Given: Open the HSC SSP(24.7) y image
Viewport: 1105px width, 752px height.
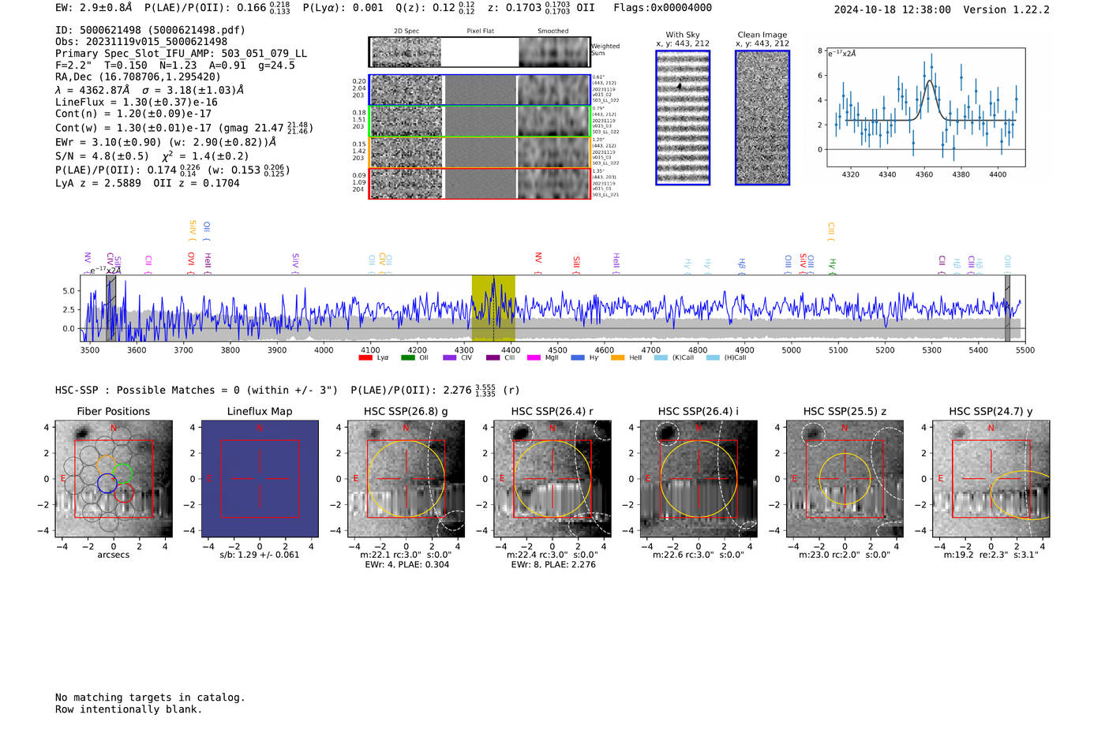Looking at the screenshot, I should 991,479.
